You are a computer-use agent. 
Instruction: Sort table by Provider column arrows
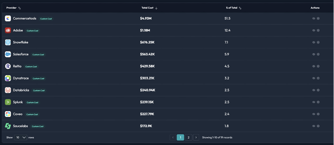[x=20, y=8]
